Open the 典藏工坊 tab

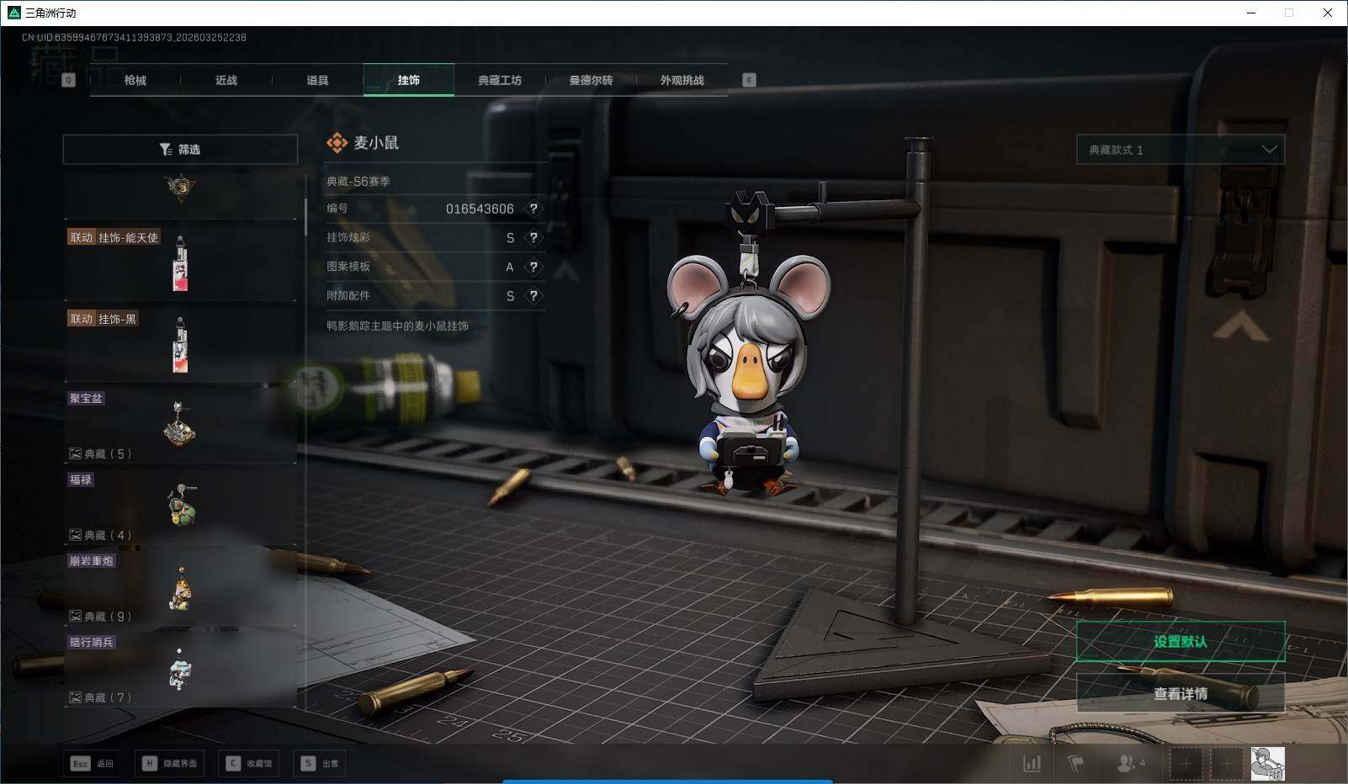[500, 80]
